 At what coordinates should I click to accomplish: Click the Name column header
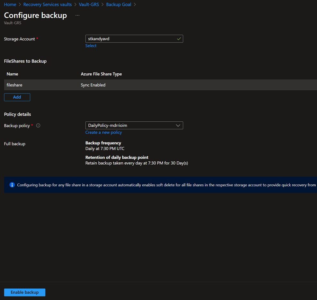tap(13, 74)
